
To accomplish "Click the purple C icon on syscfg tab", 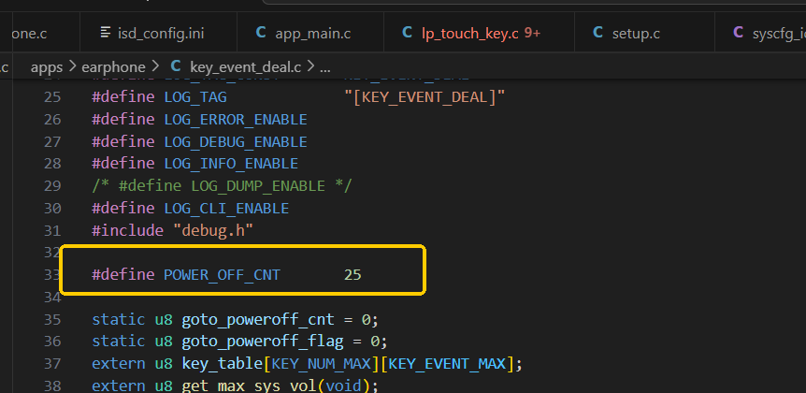I will point(738,33).
